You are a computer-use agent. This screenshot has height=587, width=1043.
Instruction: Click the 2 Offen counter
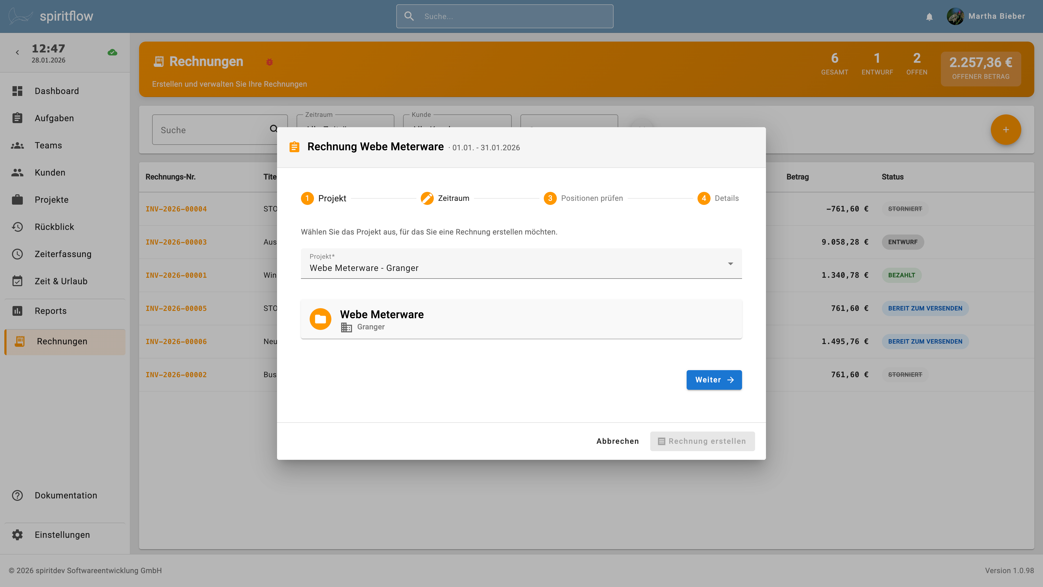[x=917, y=64]
